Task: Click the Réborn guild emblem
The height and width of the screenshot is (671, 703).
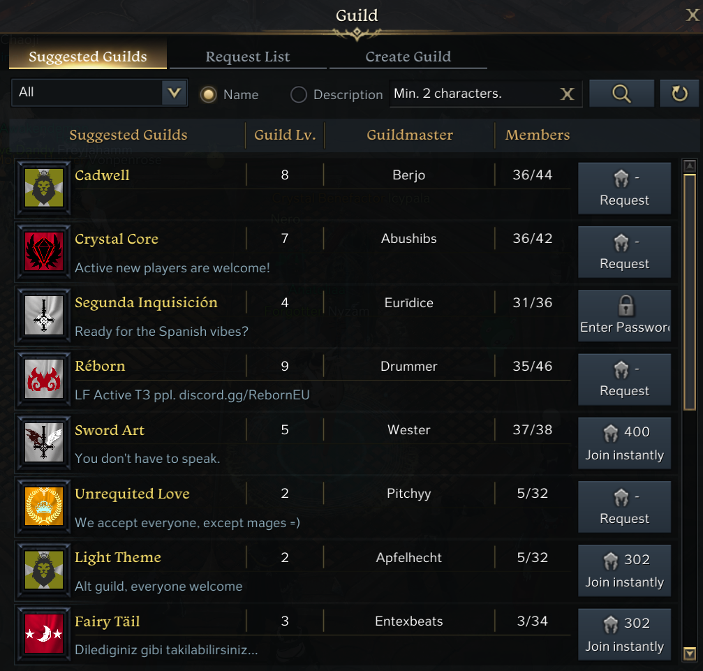Action: [x=44, y=378]
